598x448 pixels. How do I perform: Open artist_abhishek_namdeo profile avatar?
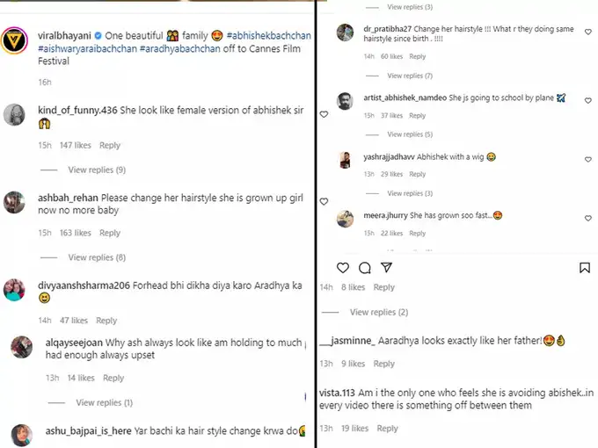pyautogui.click(x=345, y=101)
